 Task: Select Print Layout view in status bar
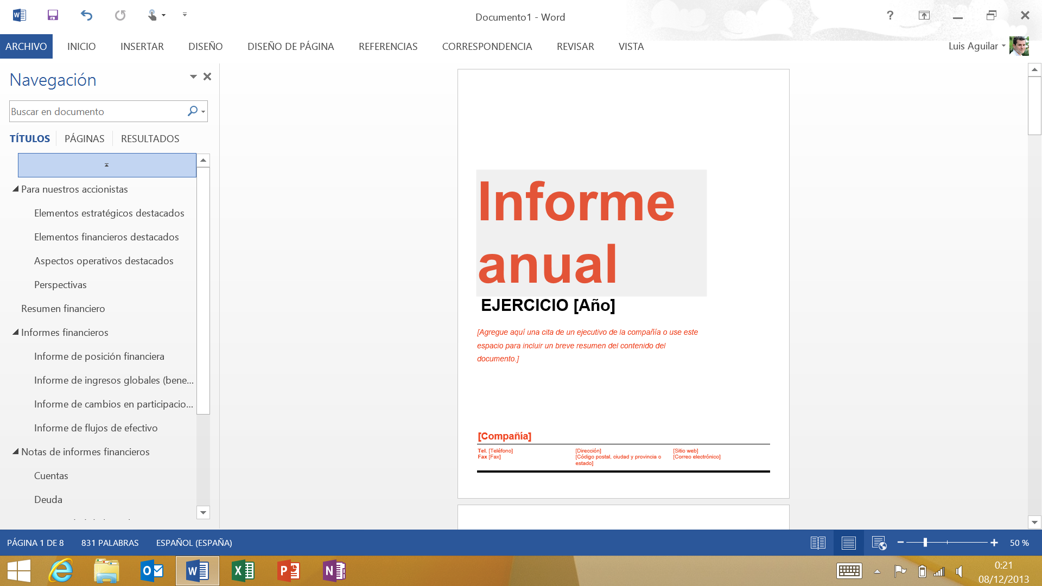pos(848,543)
